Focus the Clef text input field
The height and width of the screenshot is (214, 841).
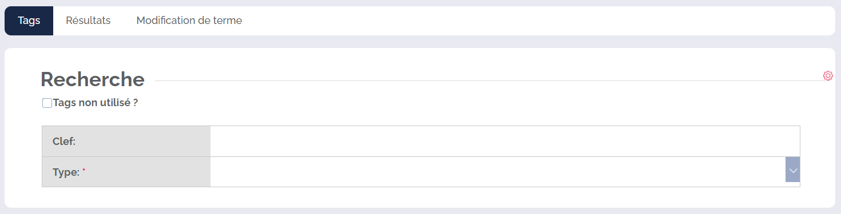(505, 141)
